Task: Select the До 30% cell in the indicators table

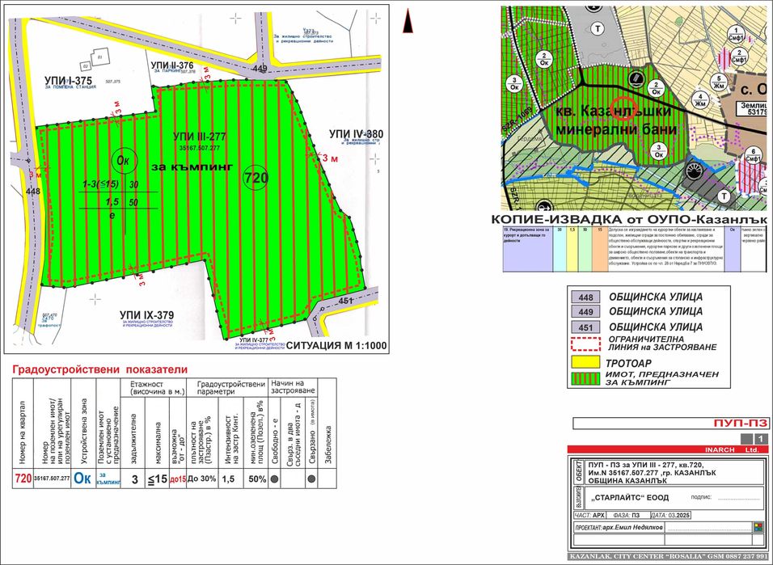Action: coord(201,479)
